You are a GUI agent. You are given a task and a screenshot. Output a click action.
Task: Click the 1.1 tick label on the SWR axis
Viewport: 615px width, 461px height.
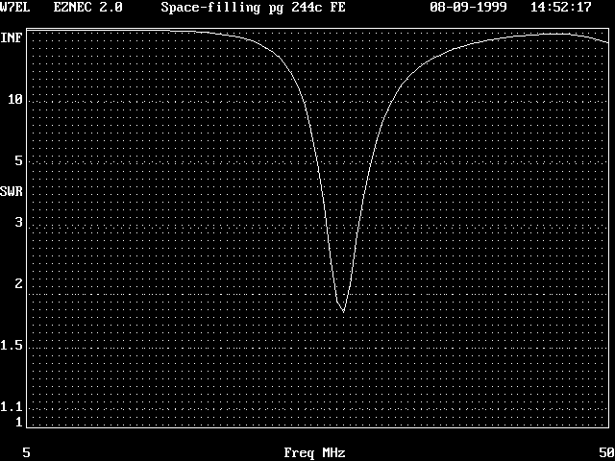point(12,407)
